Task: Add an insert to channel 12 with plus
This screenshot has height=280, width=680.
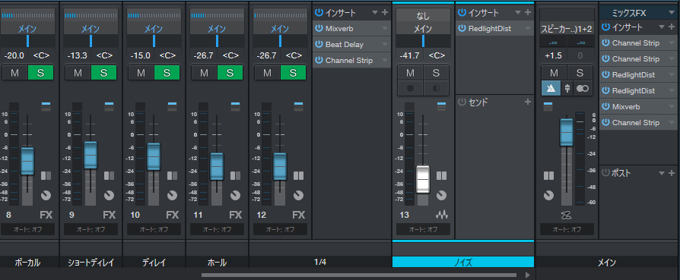Action: pyautogui.click(x=385, y=13)
